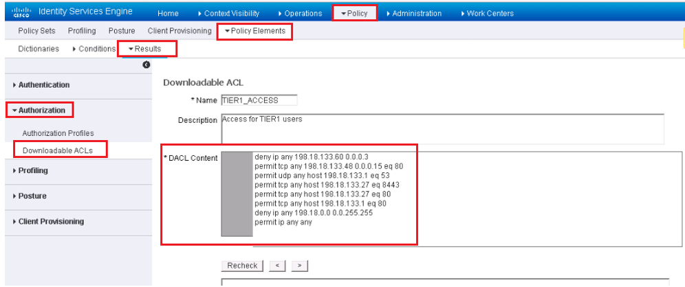685x287 pixels.
Task: Click the 'deny ip any 198.18.133.60 0.0.0.3' line
Action: pyautogui.click(x=312, y=156)
